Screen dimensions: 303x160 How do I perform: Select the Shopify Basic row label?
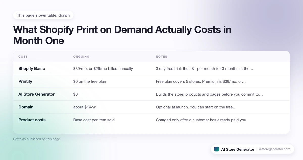[32, 68]
